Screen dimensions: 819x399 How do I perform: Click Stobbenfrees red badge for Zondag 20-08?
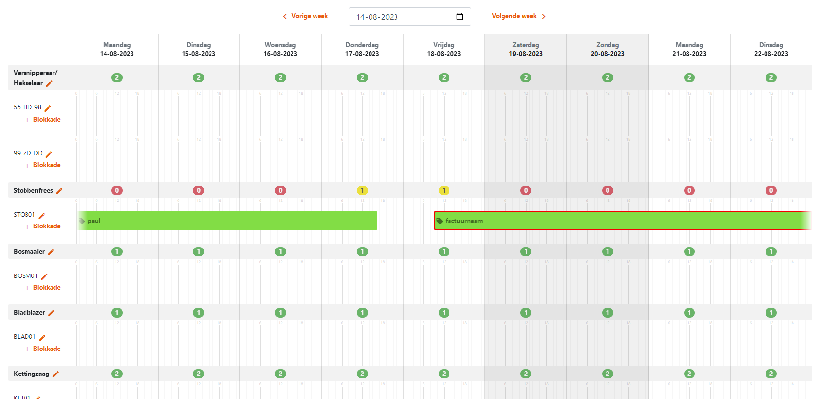tap(608, 191)
